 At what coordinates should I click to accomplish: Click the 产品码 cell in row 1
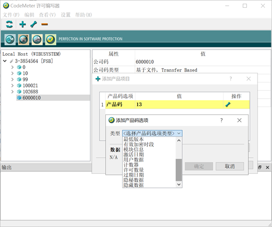[120, 105]
